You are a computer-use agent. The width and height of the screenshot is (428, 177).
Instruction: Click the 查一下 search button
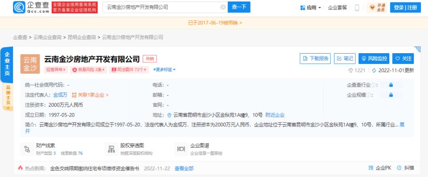(239, 7)
